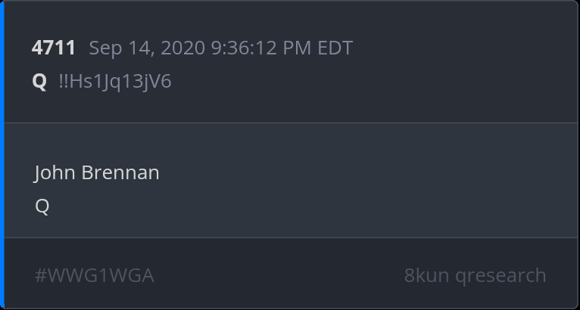Open the qresearch board label
The width and height of the screenshot is (580, 310).
coord(500,275)
